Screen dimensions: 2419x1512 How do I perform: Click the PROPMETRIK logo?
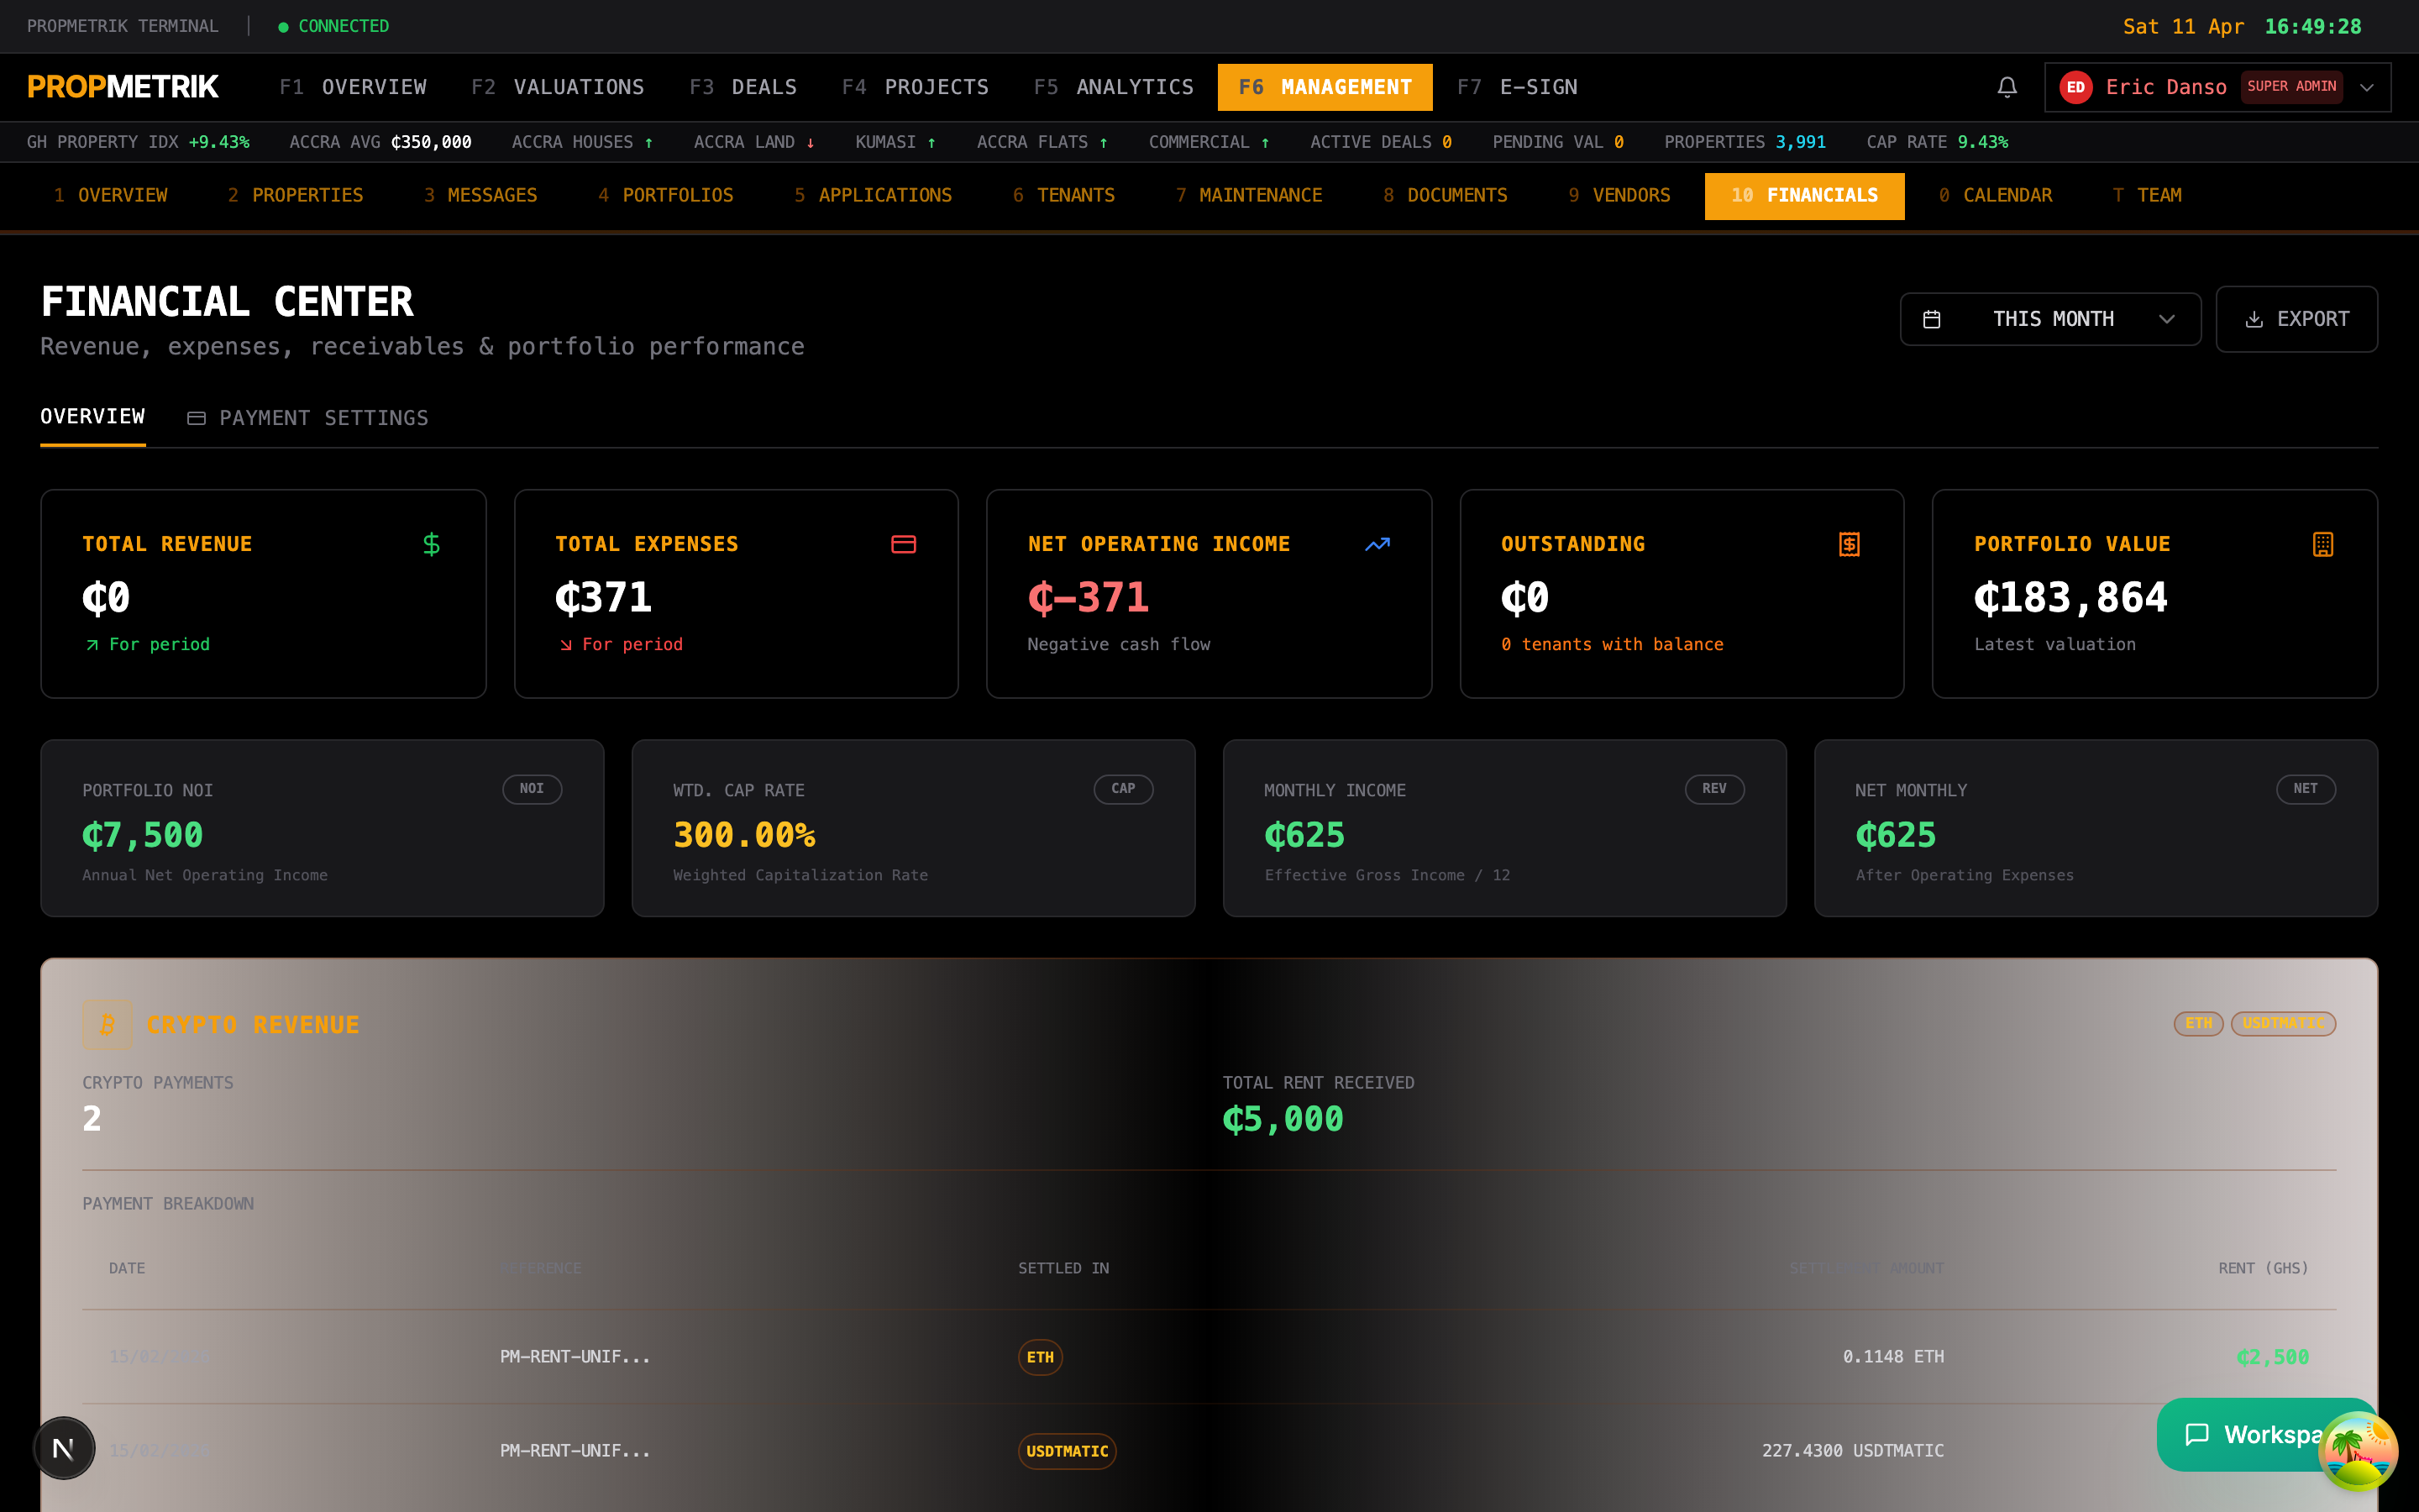tap(123, 87)
